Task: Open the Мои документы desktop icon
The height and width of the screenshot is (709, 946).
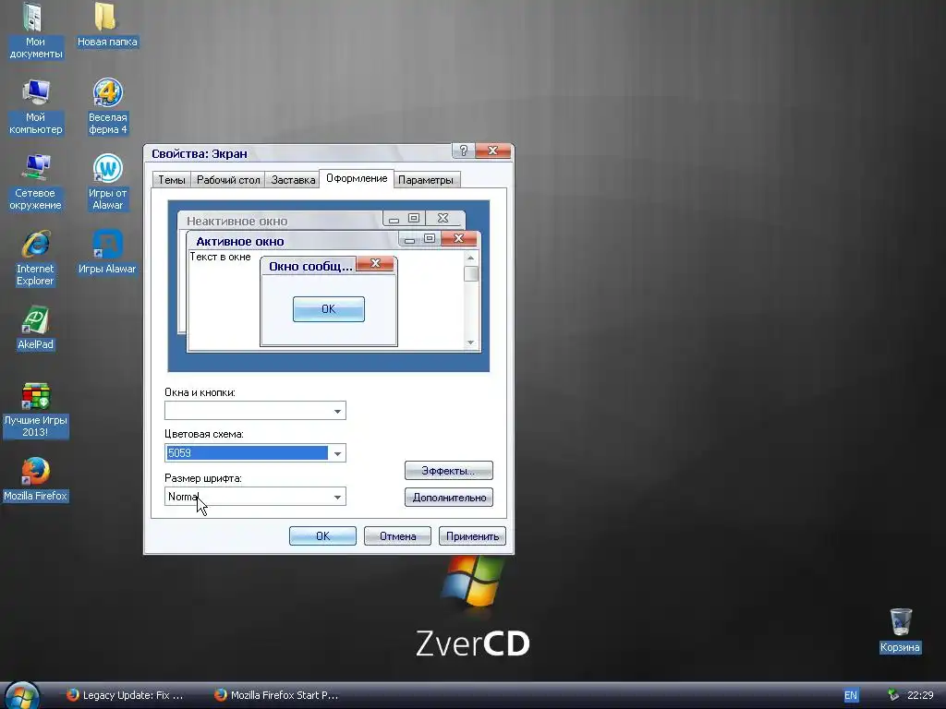Action: (x=35, y=30)
